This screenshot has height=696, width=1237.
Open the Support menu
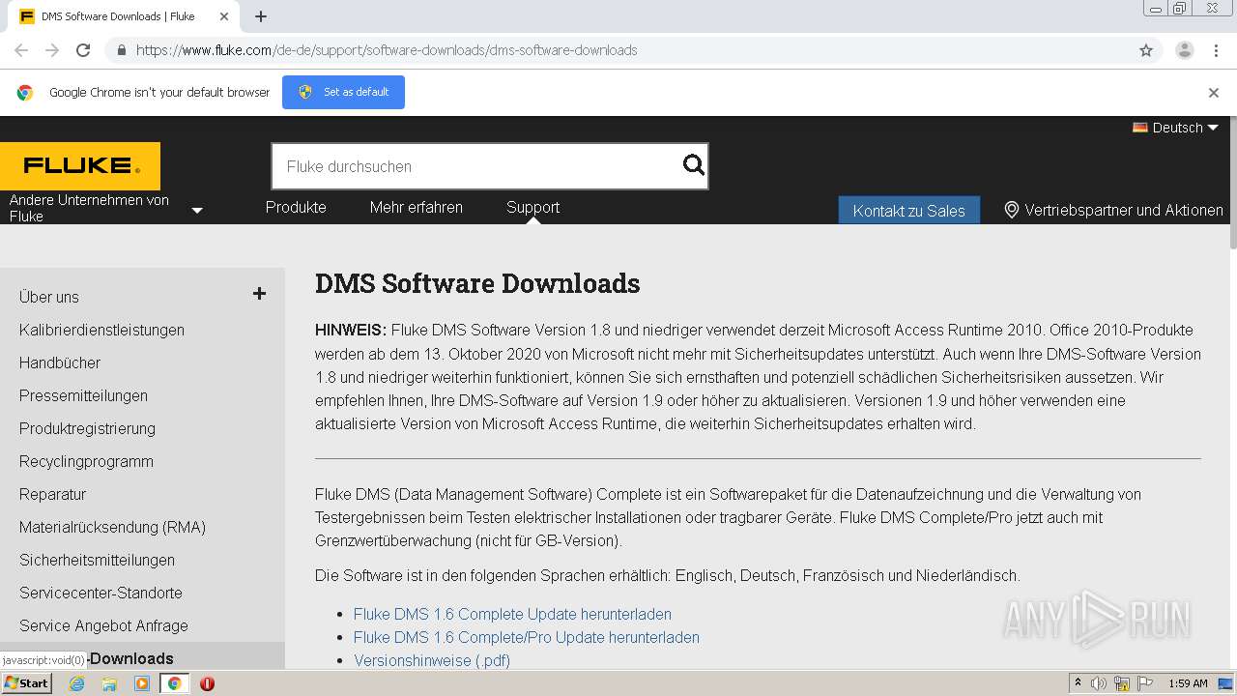click(x=532, y=208)
